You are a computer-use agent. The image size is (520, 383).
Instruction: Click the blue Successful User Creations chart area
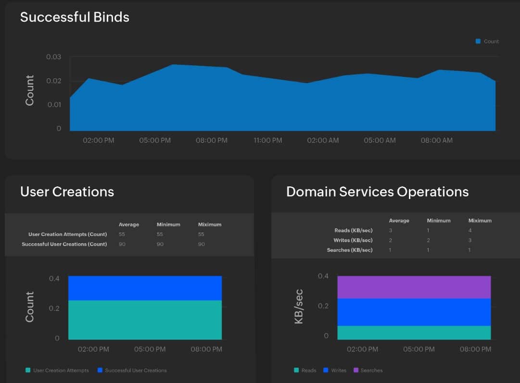(145, 288)
